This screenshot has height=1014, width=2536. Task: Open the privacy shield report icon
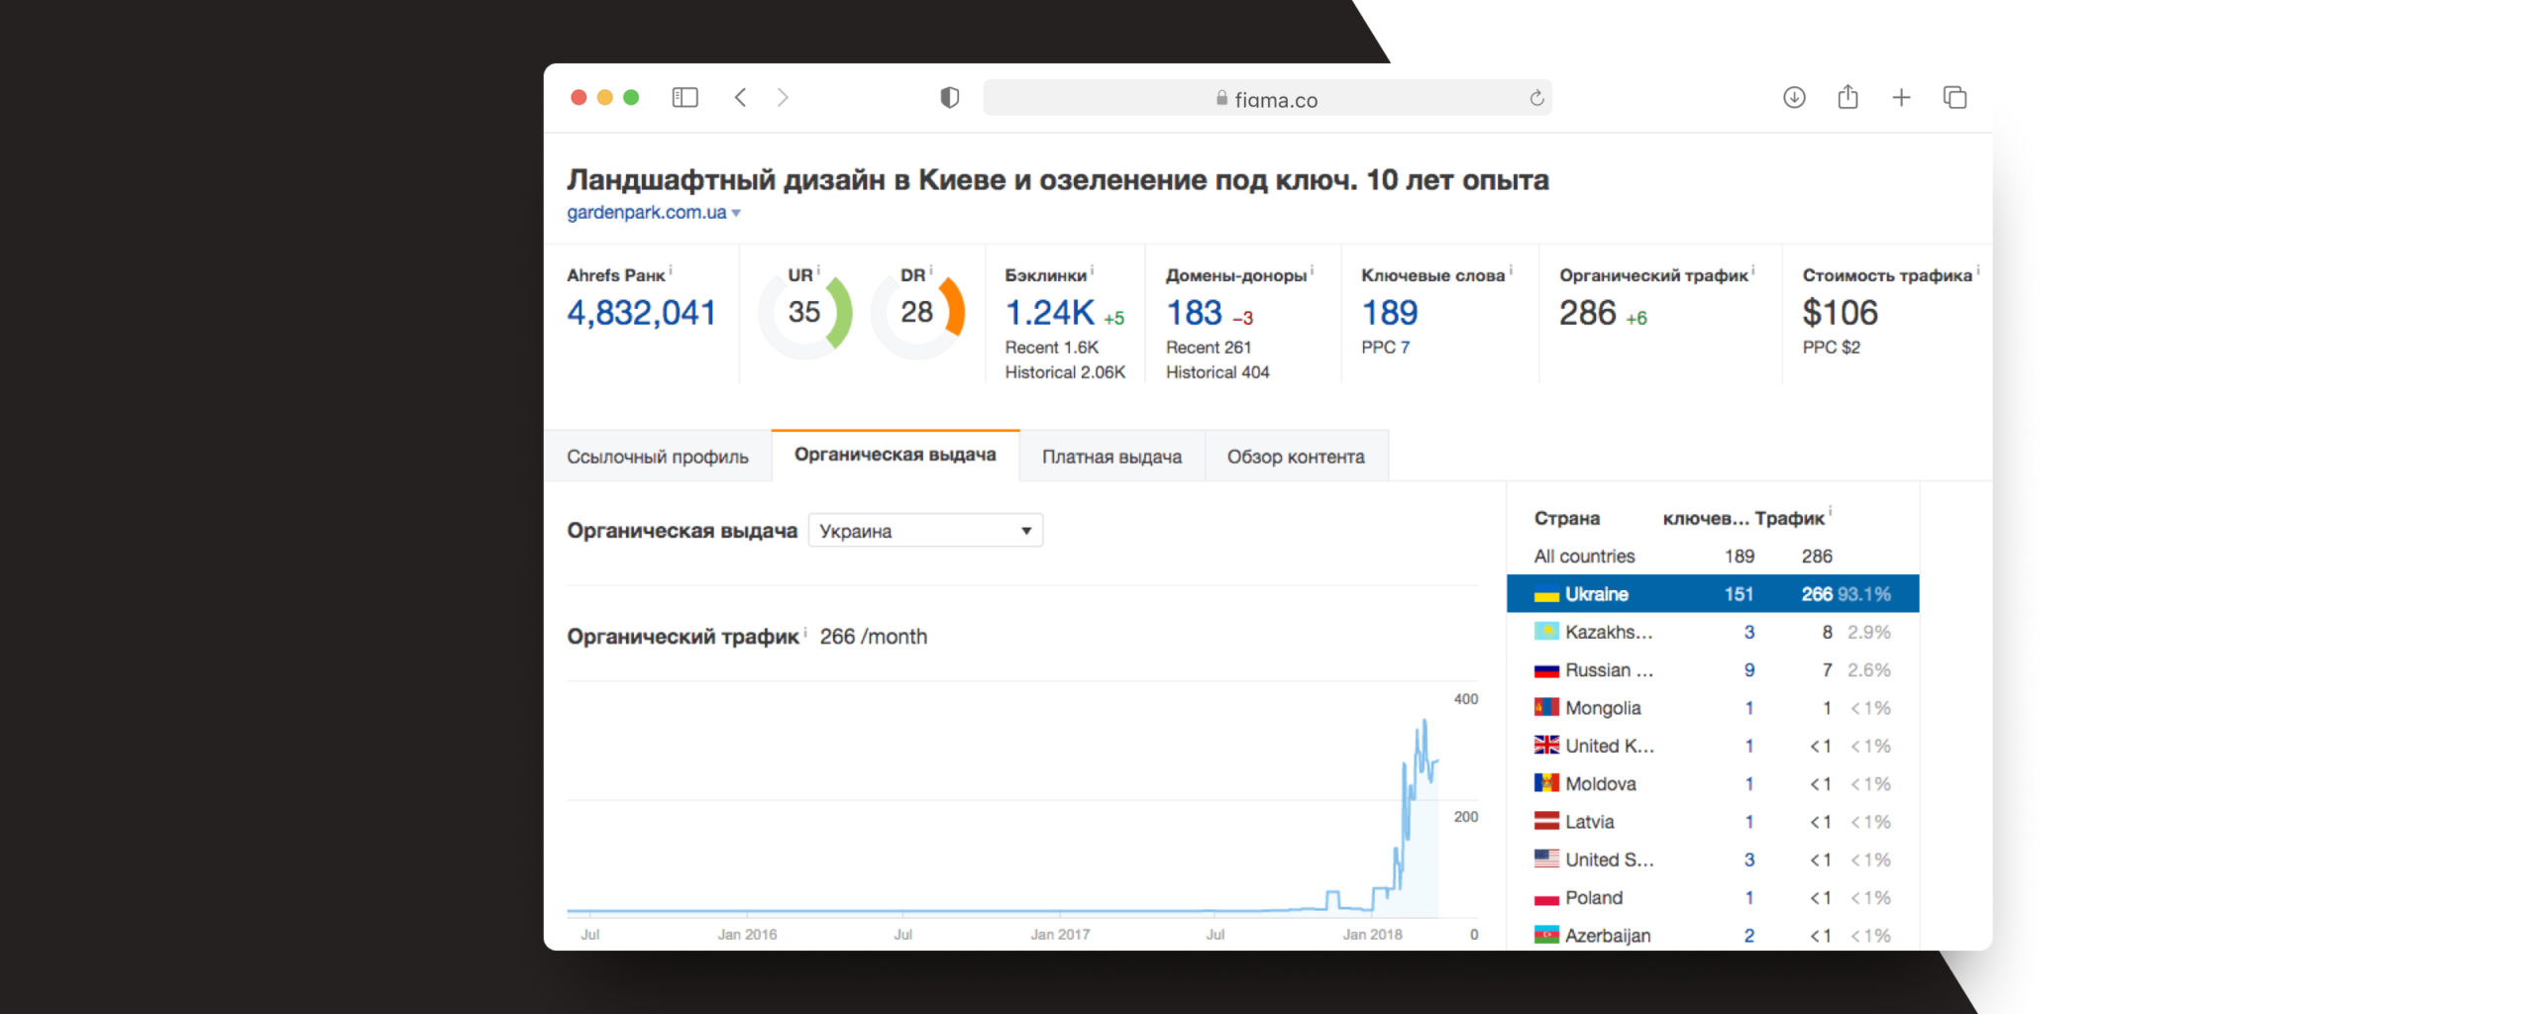(949, 97)
